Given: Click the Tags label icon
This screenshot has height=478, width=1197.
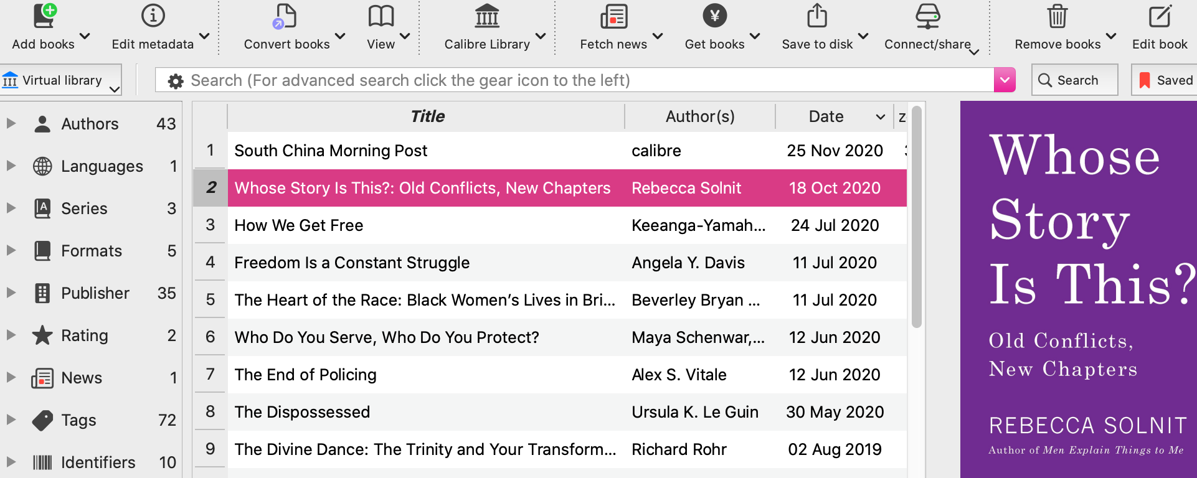Looking at the screenshot, I should point(42,420).
